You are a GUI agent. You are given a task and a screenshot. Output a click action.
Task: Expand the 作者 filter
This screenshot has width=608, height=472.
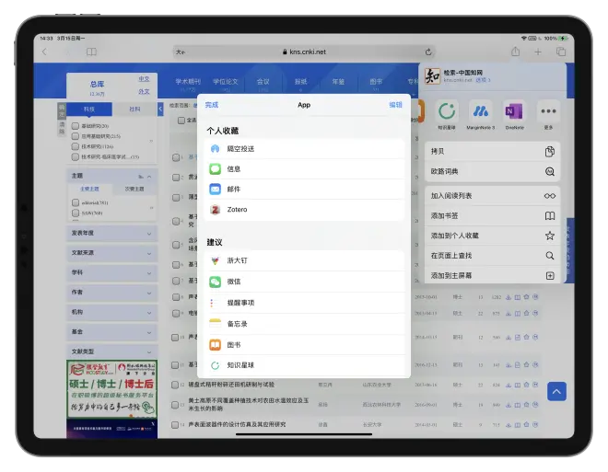(x=112, y=293)
